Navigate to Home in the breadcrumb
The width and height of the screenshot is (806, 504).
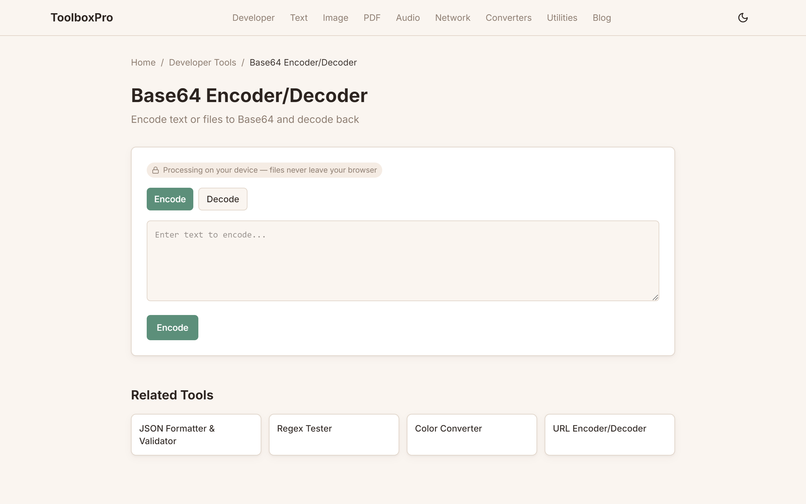(143, 62)
